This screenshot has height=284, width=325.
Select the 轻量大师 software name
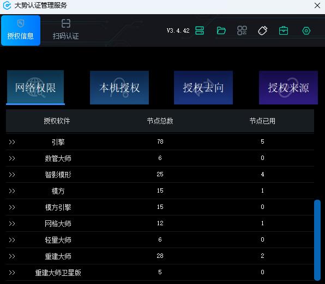58,240
